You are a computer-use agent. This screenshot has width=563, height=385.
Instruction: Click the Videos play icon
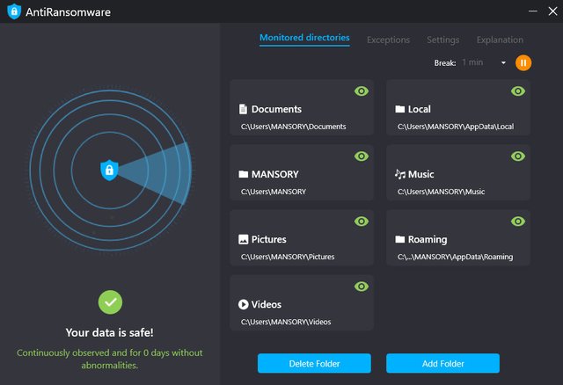point(244,304)
